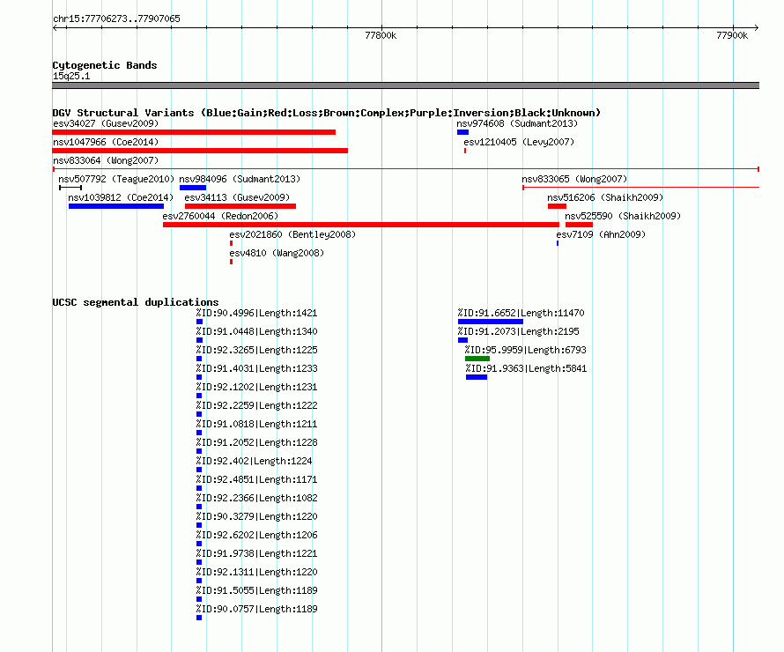784x652 pixels.
Task: Click the esv34027 (Gusev2009) red loss bar
Action: pyautogui.click(x=194, y=132)
